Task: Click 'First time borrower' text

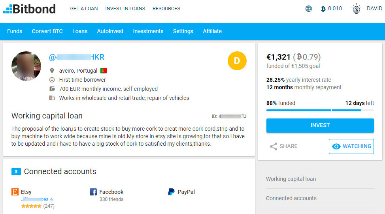Action: (x=82, y=80)
